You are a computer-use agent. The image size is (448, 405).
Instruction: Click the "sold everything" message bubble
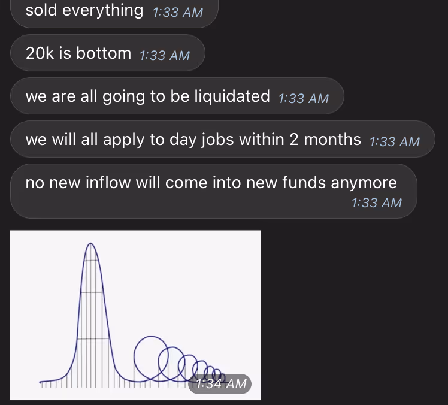[114, 11]
